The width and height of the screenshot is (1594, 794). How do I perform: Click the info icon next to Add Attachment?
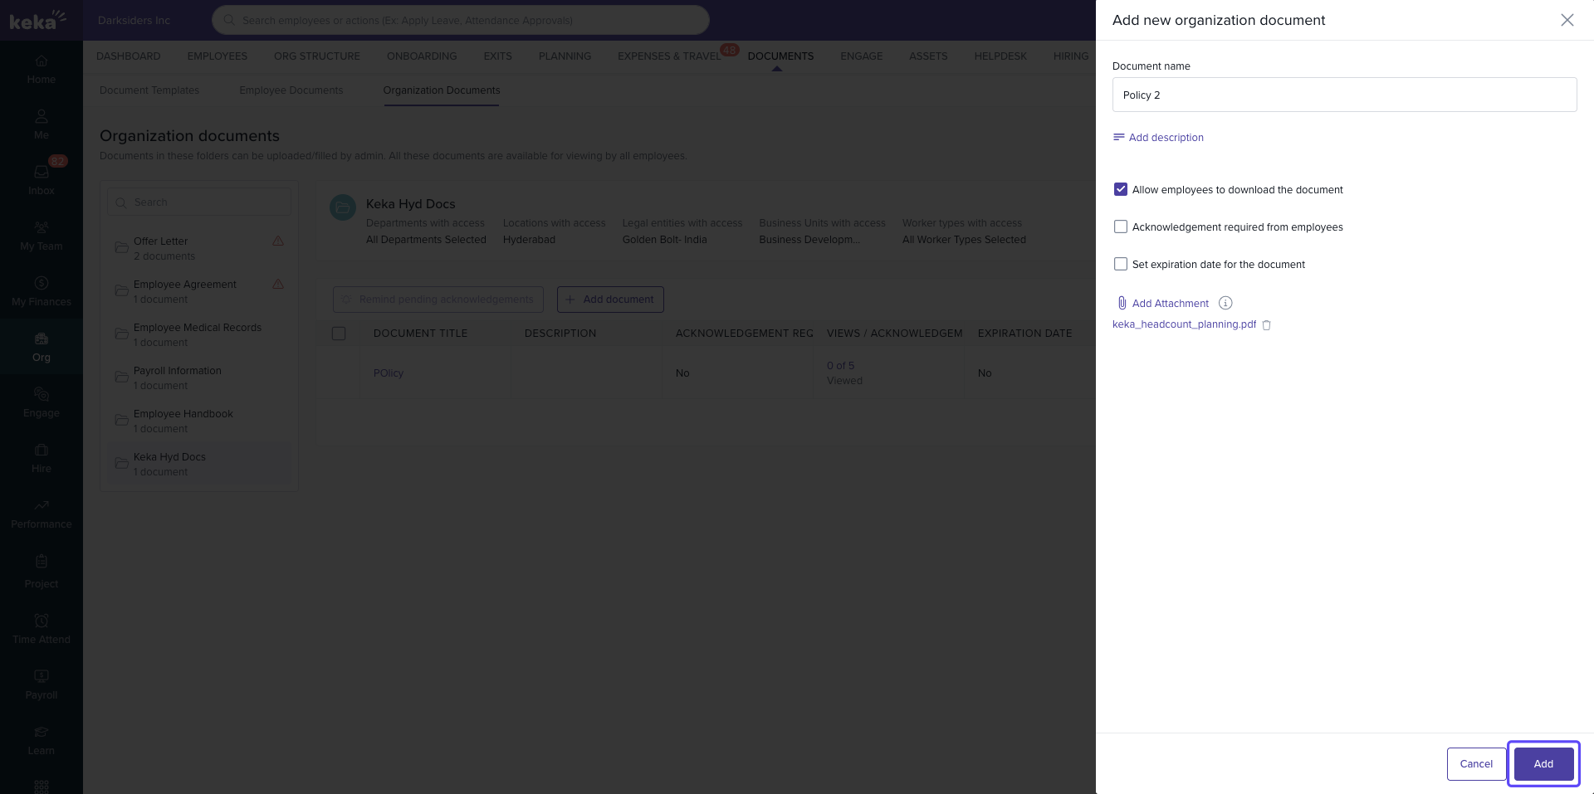[x=1225, y=303]
